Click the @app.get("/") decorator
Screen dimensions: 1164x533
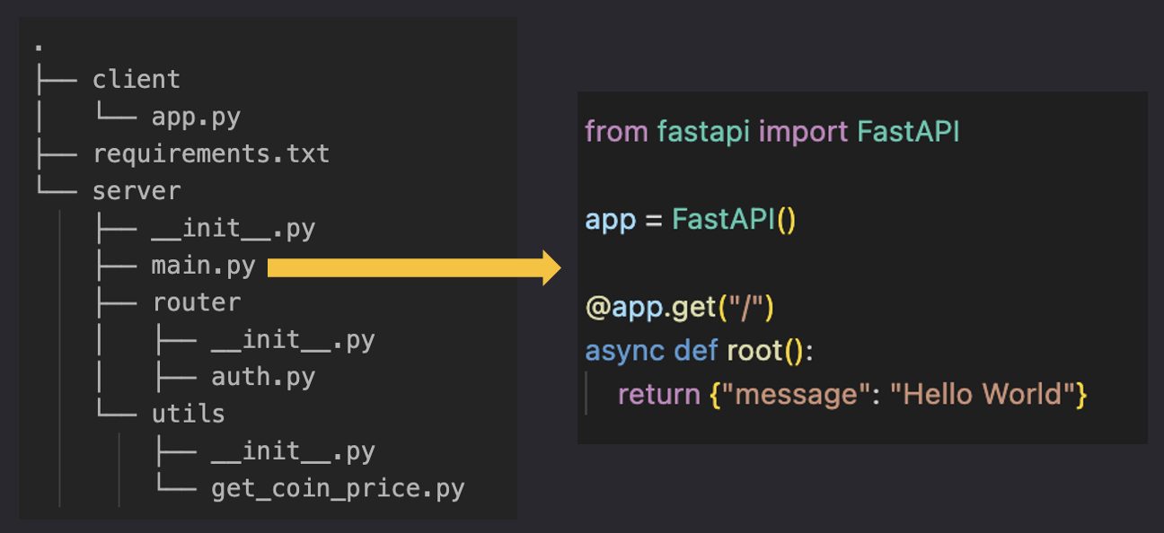680,308
